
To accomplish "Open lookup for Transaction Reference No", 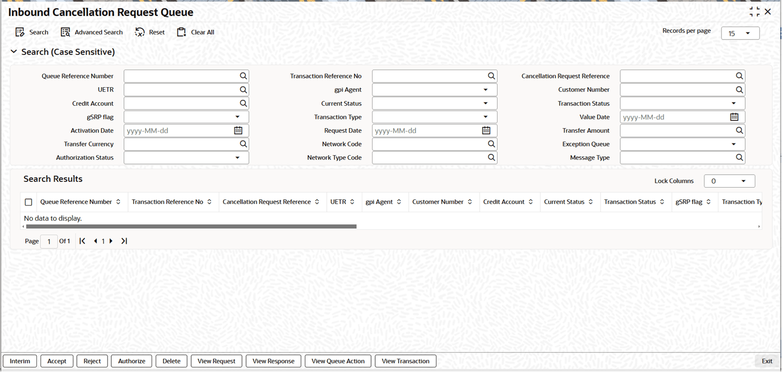I will [x=491, y=76].
